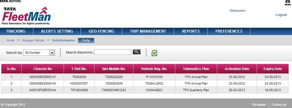Click the Help button in breadcrumb bar
Screen dimensions: 292x108
coord(86,41)
